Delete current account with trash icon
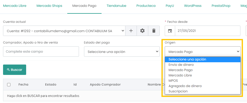 [x=154, y=31]
